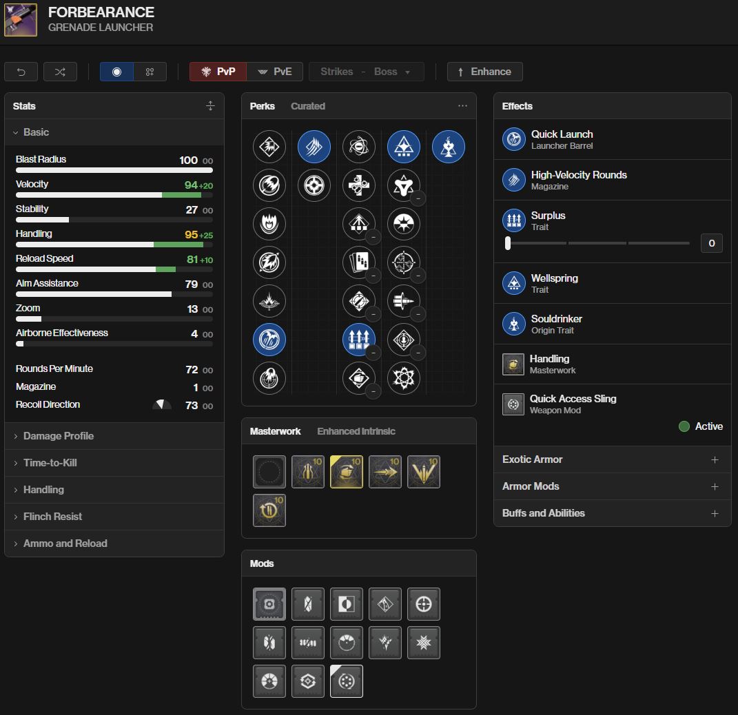Pick the round crosshair perk under High-Velocity Rounds

[x=314, y=185]
